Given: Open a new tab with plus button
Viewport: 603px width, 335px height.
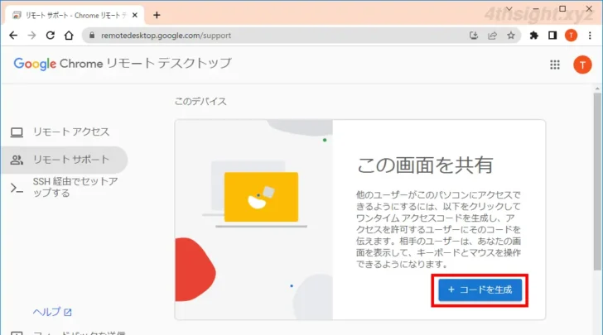Looking at the screenshot, I should 157,15.
